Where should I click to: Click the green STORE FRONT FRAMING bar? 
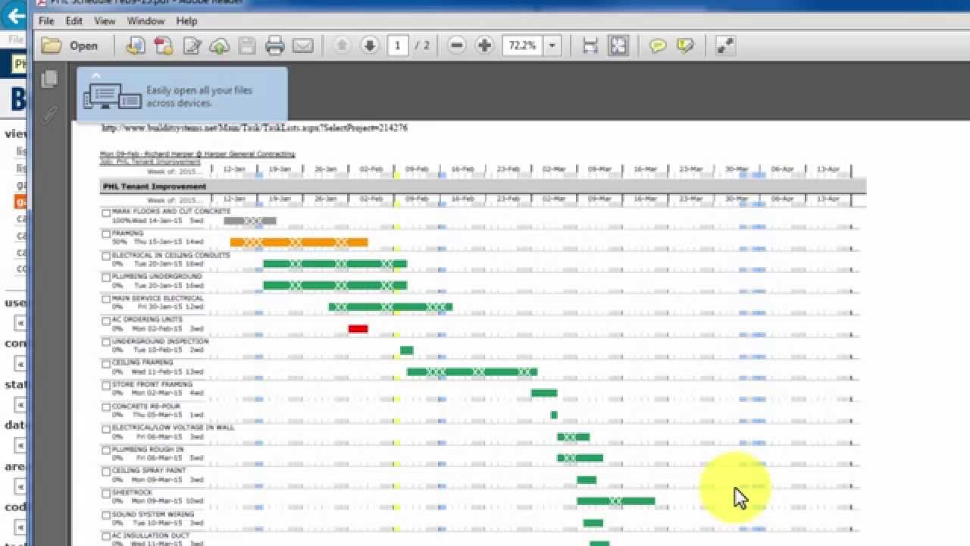tap(544, 393)
